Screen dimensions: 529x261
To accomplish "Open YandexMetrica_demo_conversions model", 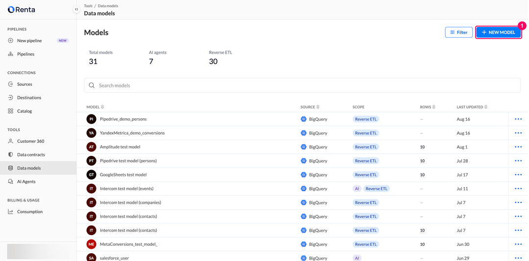I will pyautogui.click(x=132, y=133).
